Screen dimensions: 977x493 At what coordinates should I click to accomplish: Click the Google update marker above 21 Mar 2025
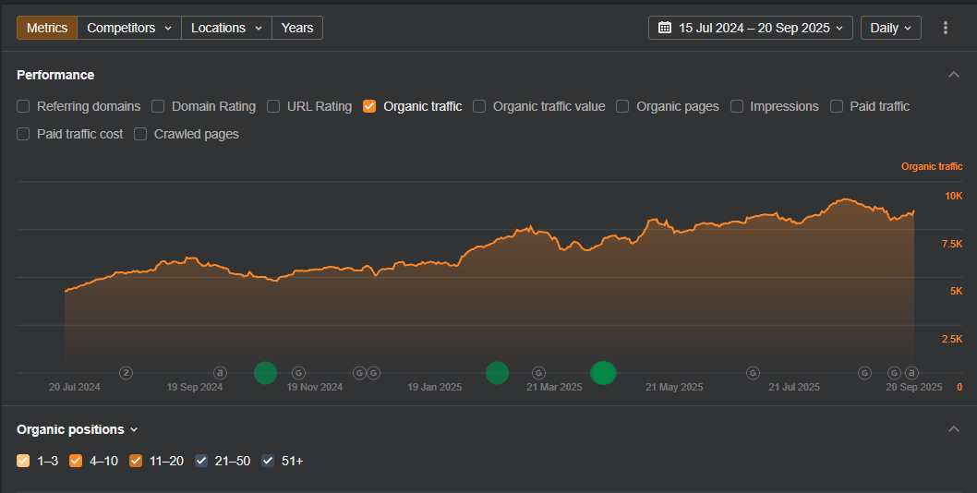538,373
